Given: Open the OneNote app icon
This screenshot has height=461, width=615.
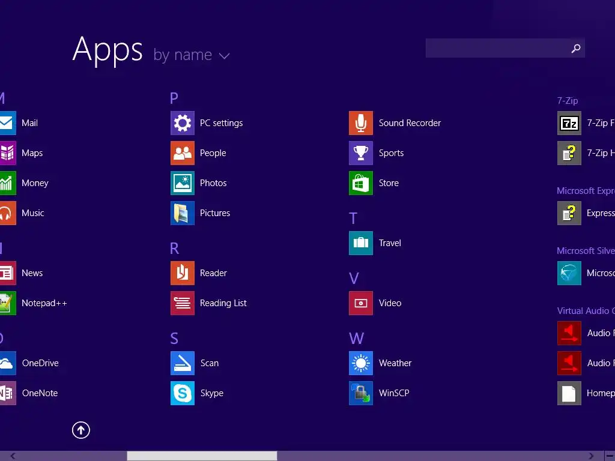Looking at the screenshot, I should [8, 393].
